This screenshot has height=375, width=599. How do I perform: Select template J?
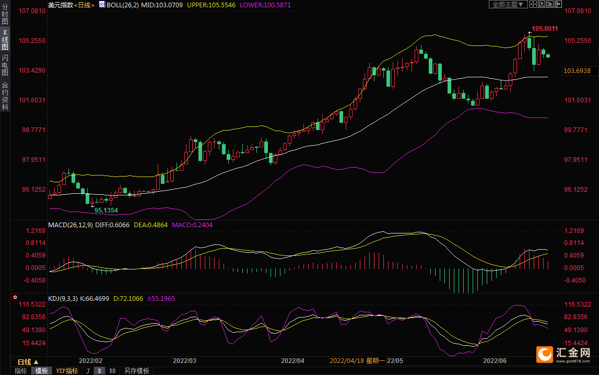click(88, 371)
